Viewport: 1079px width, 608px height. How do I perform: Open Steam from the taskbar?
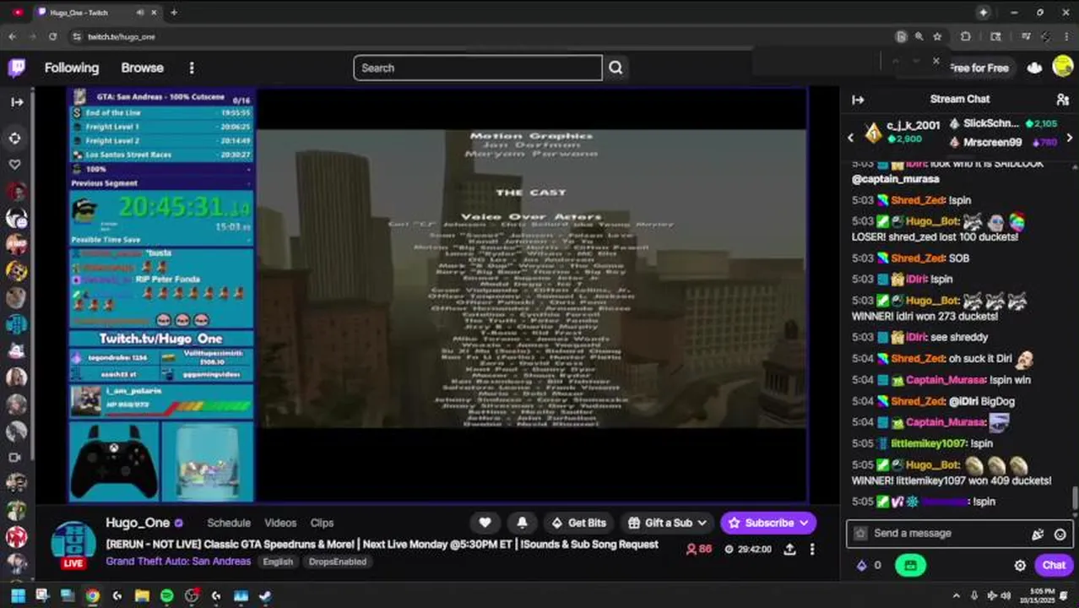[265, 596]
